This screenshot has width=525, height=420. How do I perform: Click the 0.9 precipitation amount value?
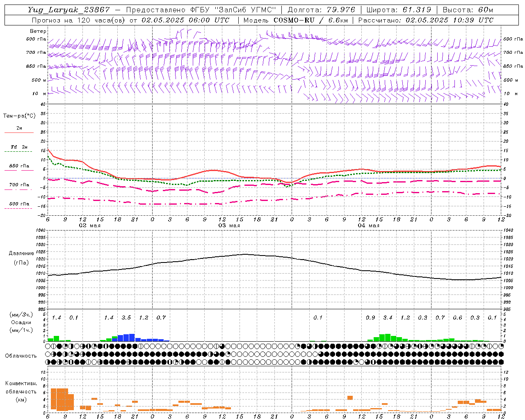tap(370, 318)
